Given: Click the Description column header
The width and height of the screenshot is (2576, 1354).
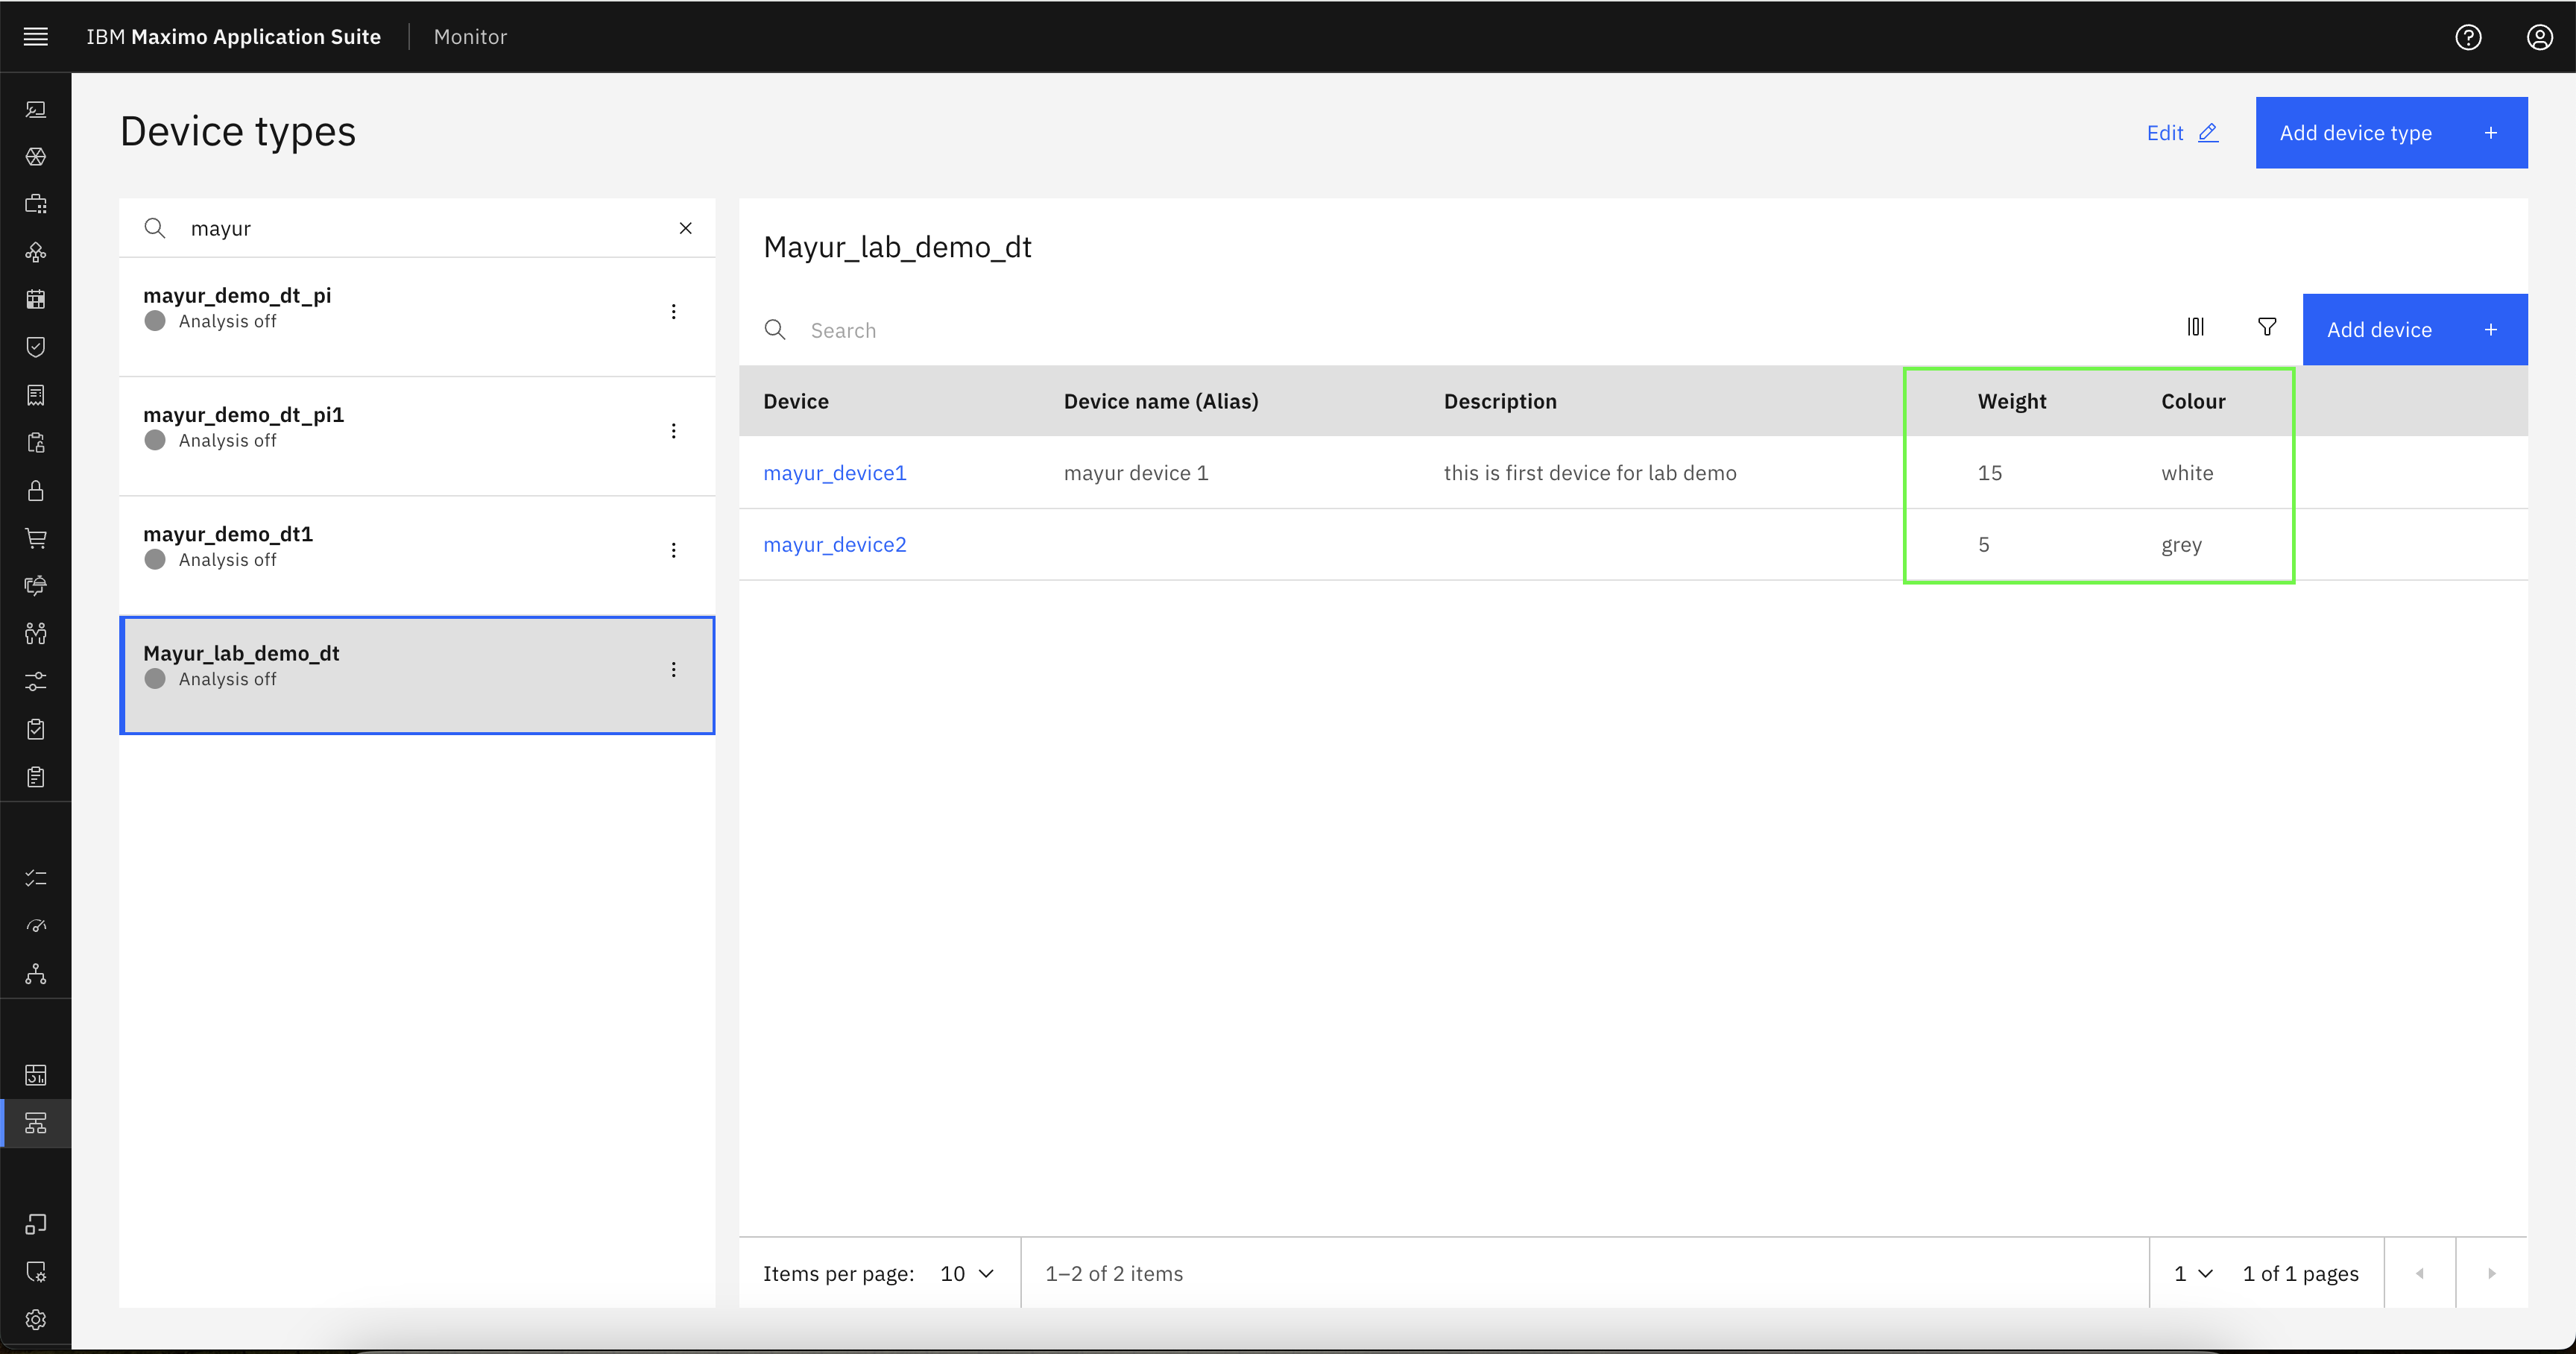Looking at the screenshot, I should point(1500,401).
